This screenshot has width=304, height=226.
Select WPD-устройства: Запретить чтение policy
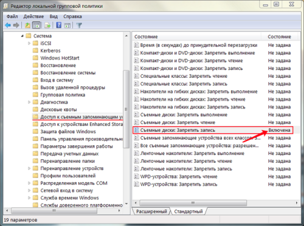(179, 177)
